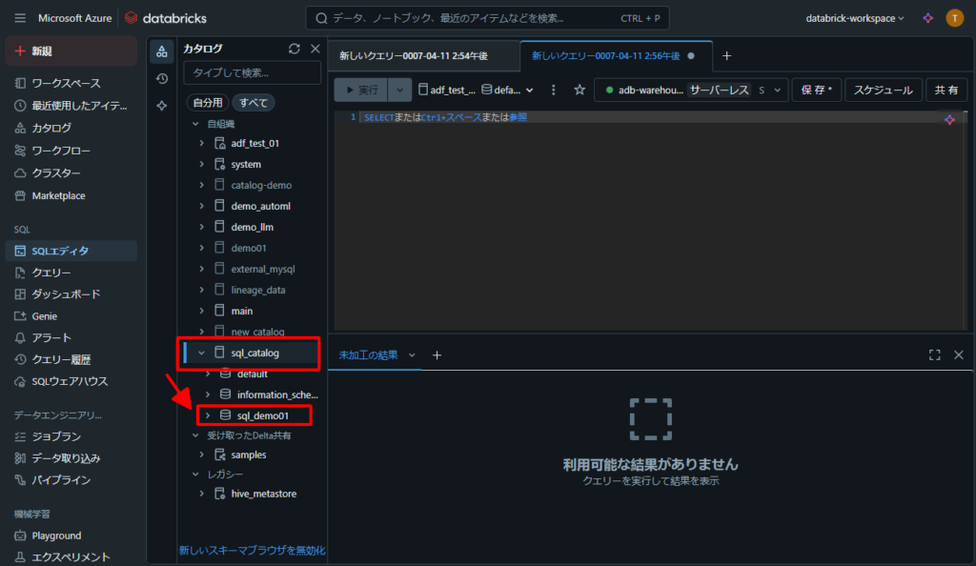The width and height of the screenshot is (976, 566).
Task: Run the query with 実行 button
Action: [x=361, y=91]
